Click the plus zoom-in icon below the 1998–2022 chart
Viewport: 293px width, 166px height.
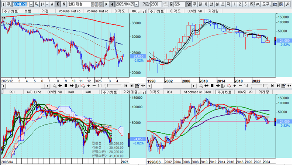(235, 86)
